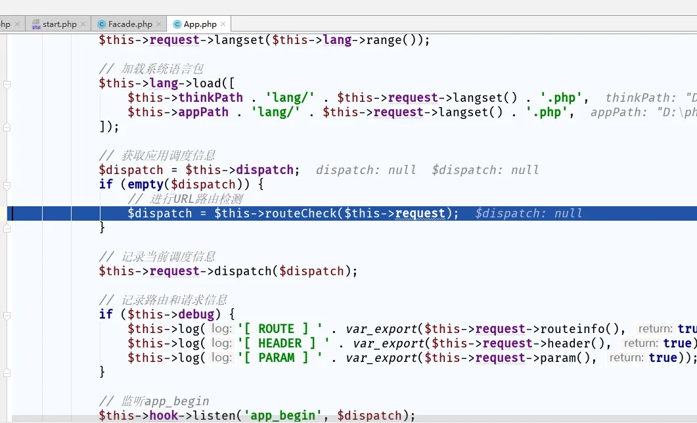Collapse the if ($this->debug) block
The width and height of the screenshot is (697, 423).
pyautogui.click(x=7, y=315)
